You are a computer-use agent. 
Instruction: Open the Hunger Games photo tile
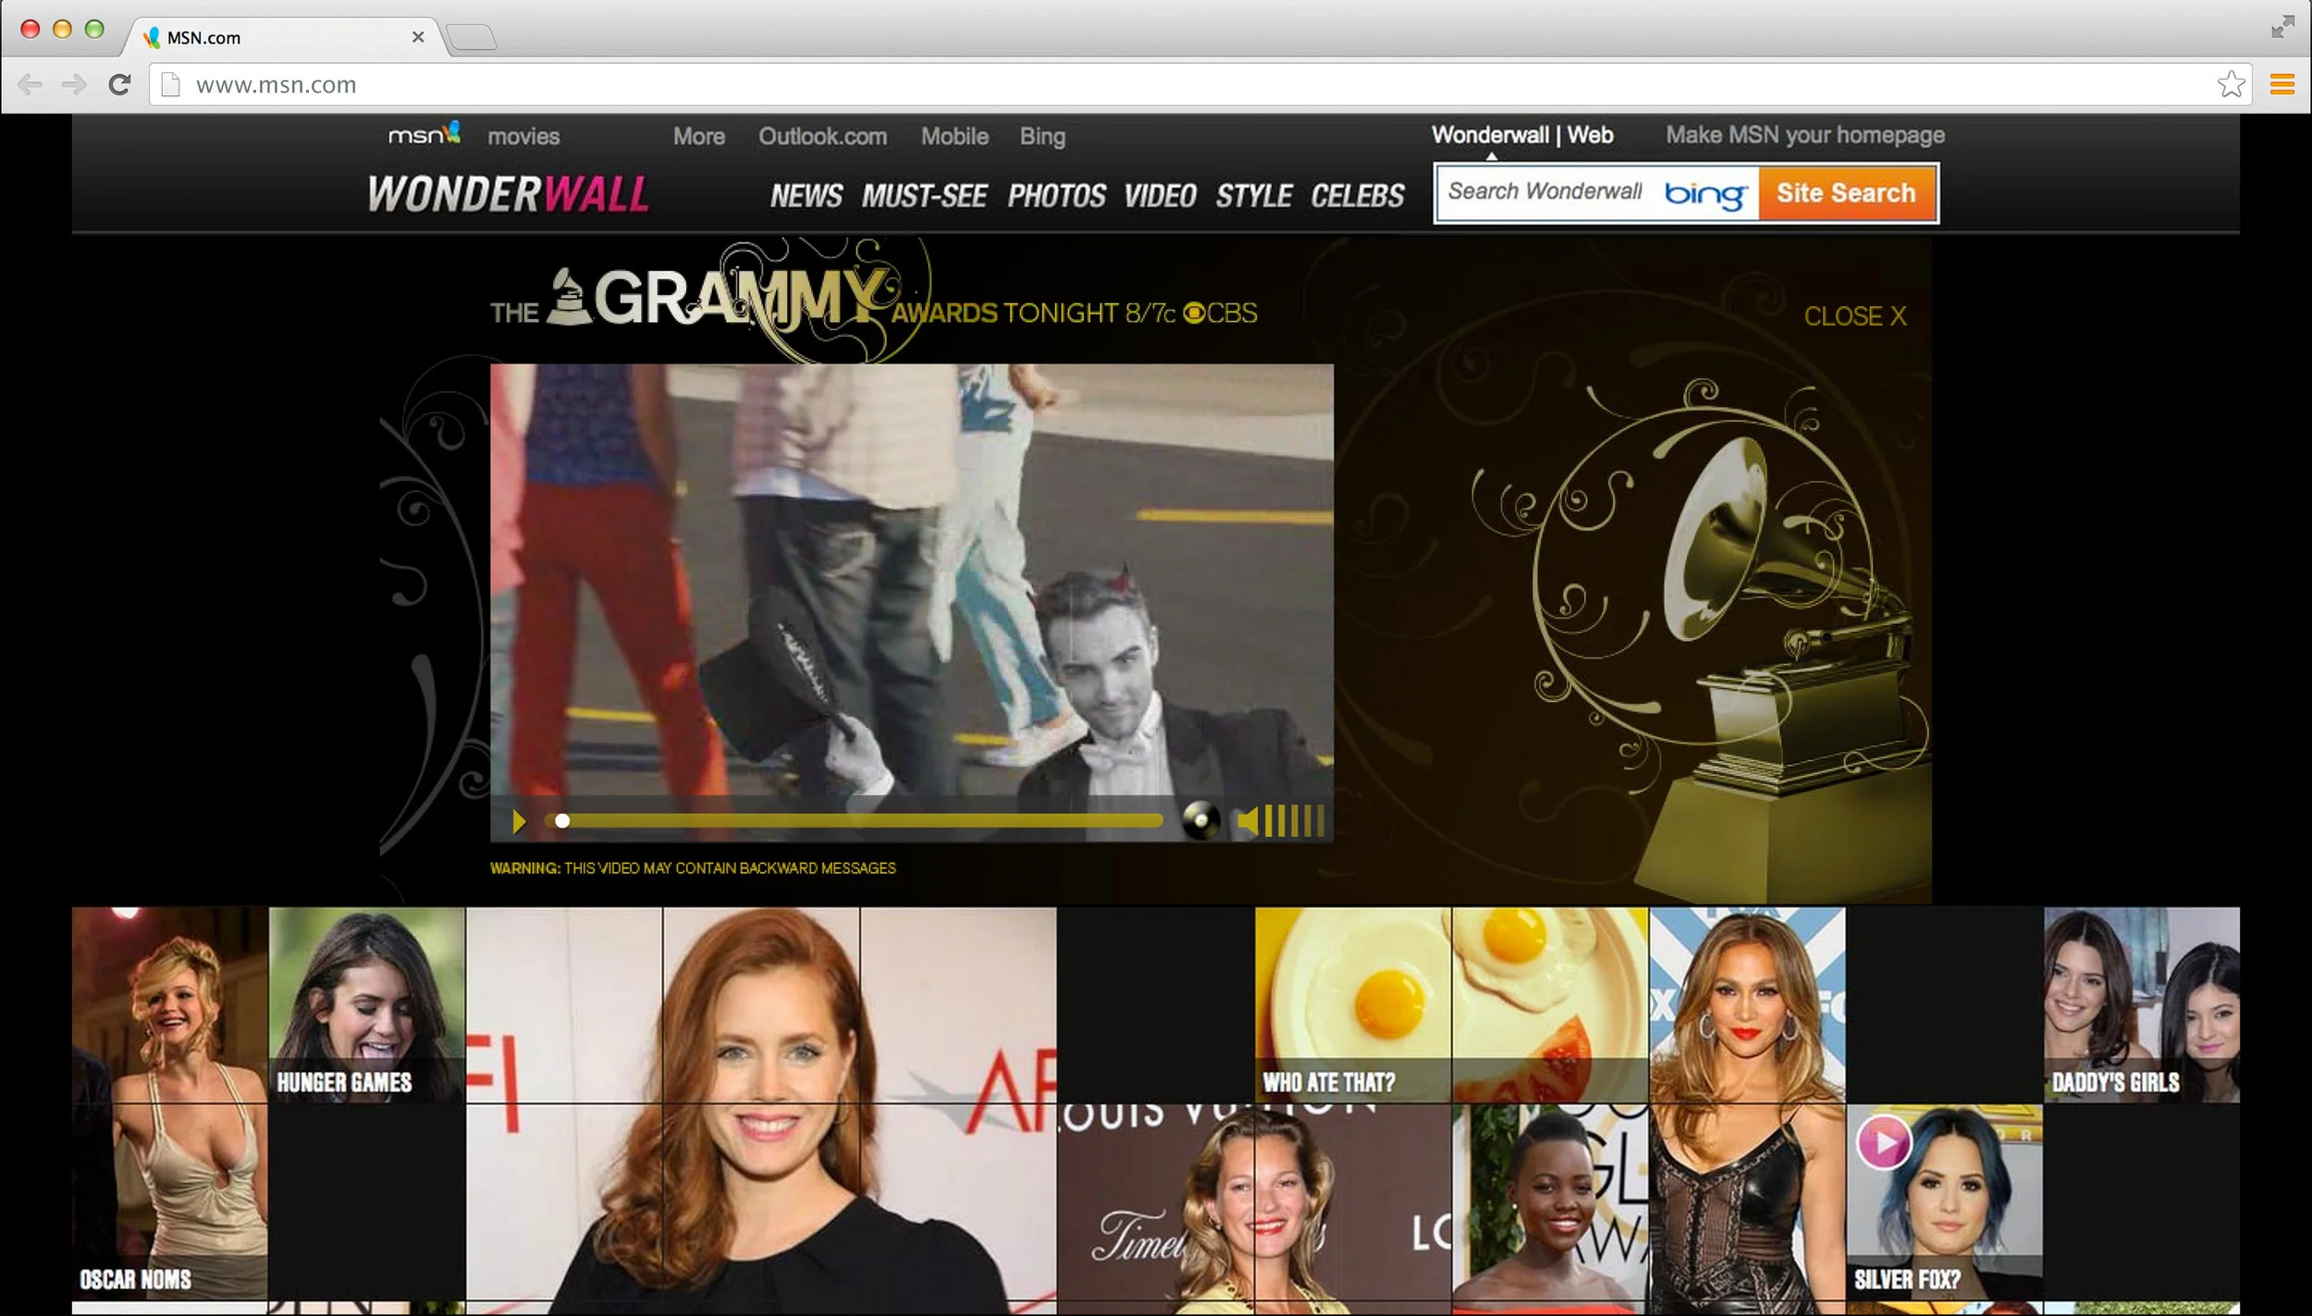coord(367,1004)
